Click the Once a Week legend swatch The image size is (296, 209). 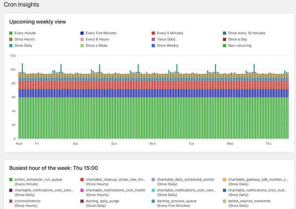point(82,46)
